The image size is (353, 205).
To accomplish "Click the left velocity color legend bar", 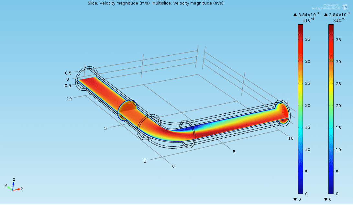I will coord(300,109).
